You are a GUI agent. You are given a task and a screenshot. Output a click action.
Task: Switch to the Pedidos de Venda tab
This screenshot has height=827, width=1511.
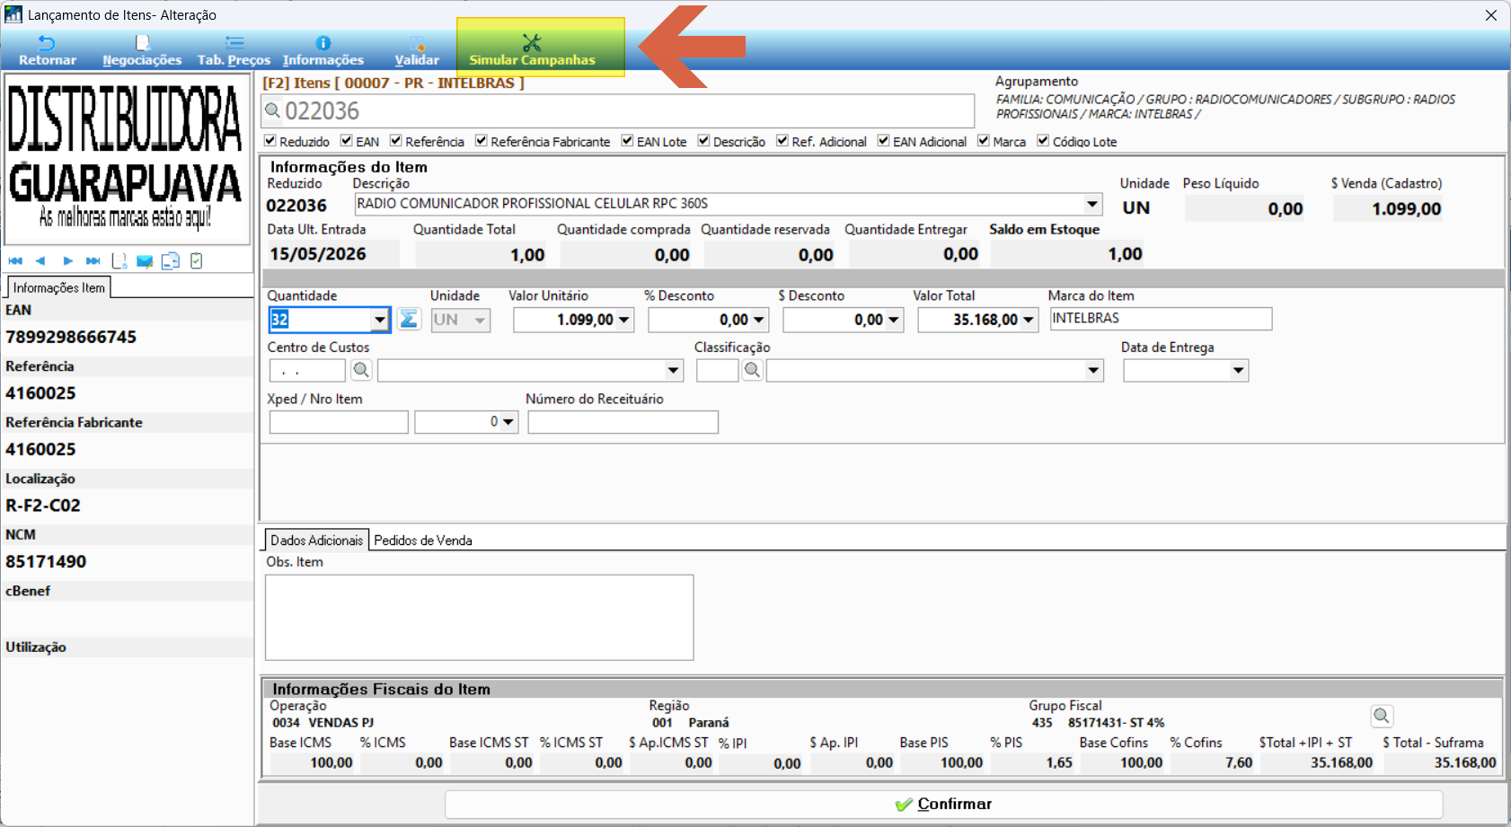423,540
